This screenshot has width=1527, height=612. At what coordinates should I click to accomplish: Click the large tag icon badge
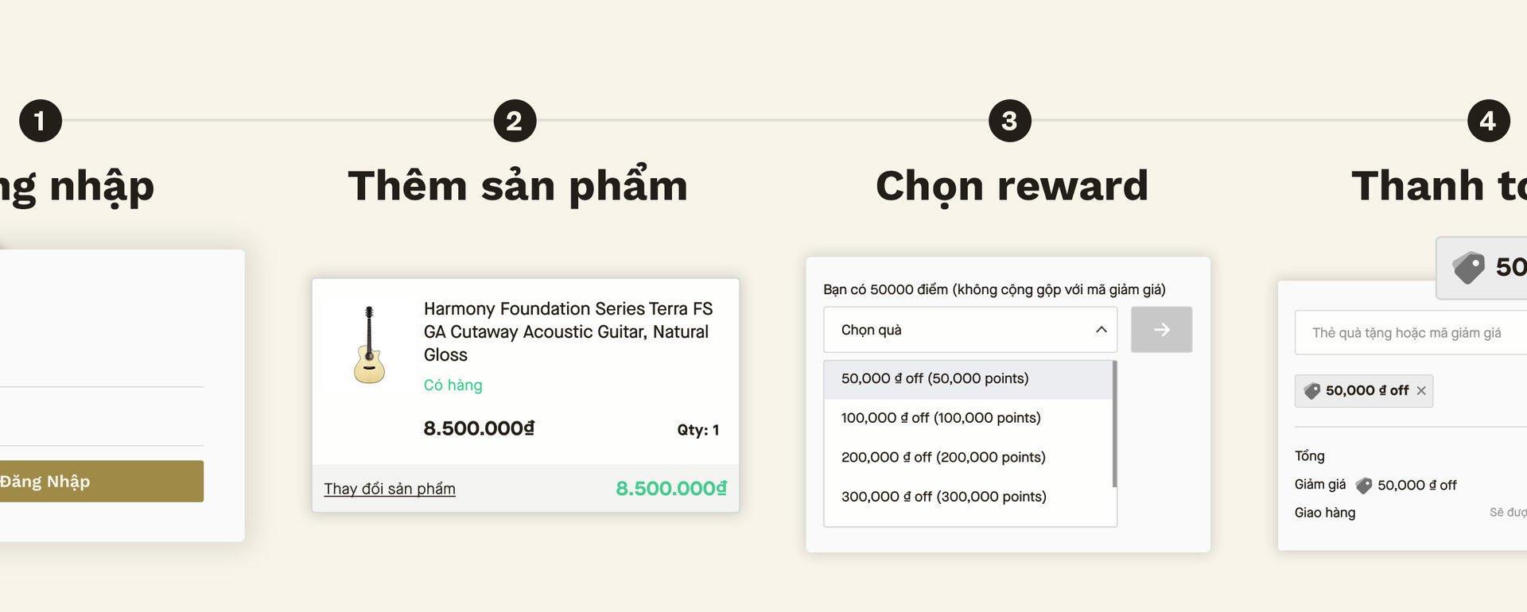1469,267
